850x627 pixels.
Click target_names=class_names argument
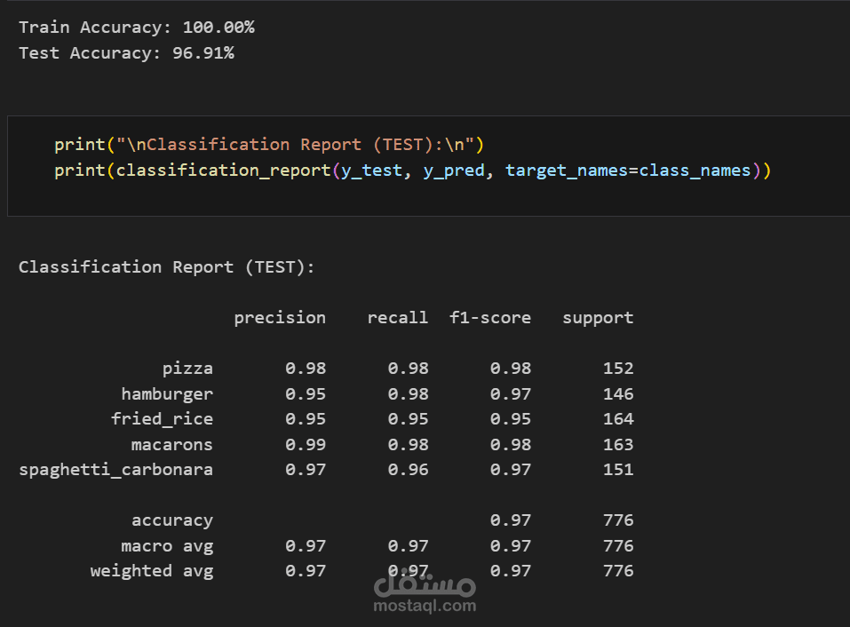coord(628,171)
